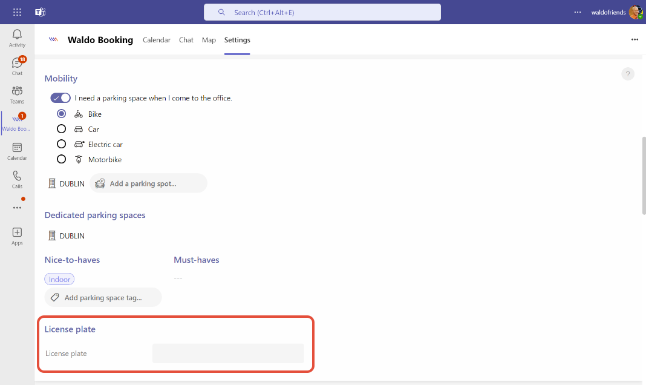Click the parking spot car icon in the Add a parking spot field
646x385 pixels.
click(100, 183)
